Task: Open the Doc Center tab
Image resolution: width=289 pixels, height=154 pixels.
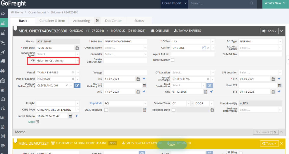Action: 113,21
